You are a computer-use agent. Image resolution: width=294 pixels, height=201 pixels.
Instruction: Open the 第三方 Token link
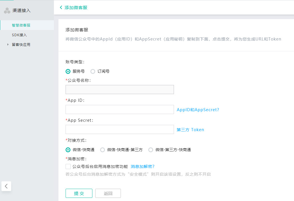pos(190,129)
